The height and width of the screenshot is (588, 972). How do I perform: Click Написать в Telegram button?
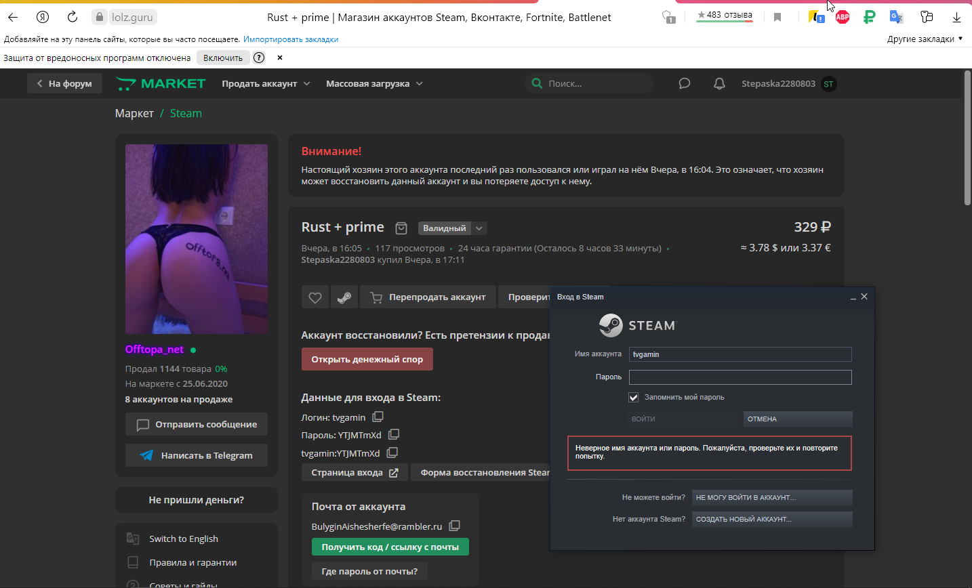[x=197, y=455]
